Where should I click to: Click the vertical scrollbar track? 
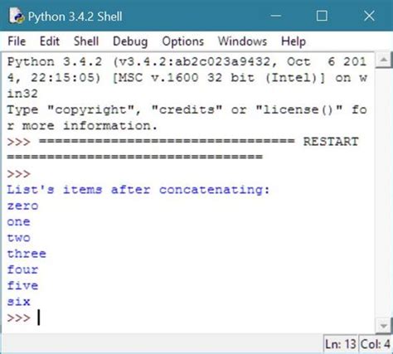point(384,193)
